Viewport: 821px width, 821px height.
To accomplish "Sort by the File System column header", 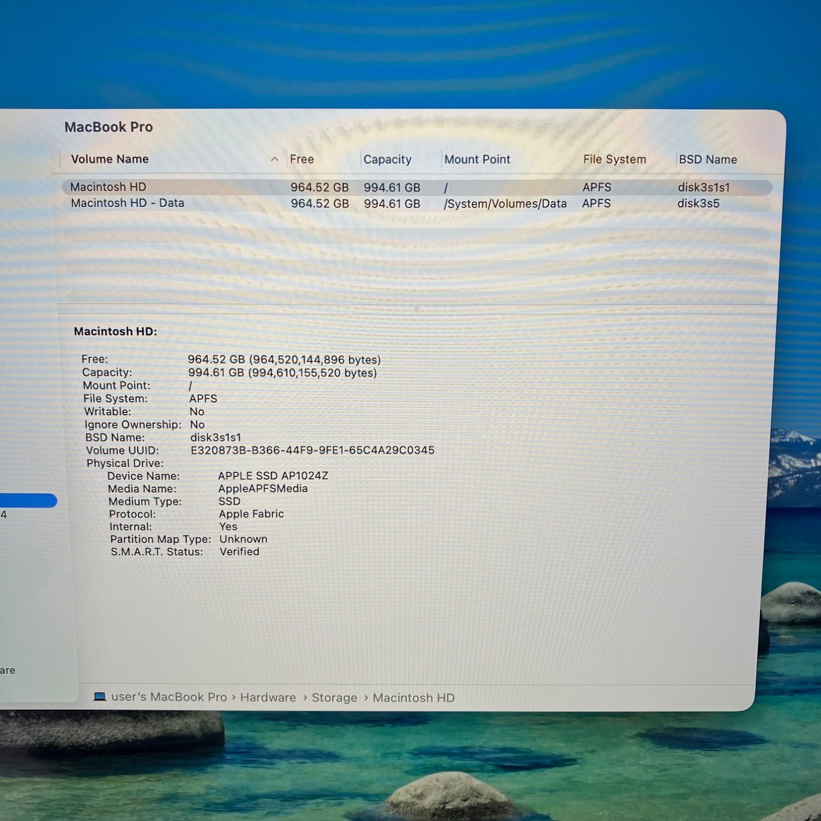I will click(615, 160).
